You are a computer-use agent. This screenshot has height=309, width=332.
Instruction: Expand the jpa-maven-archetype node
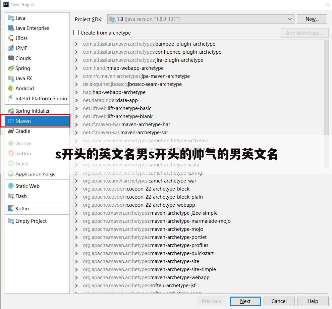coord(76,76)
